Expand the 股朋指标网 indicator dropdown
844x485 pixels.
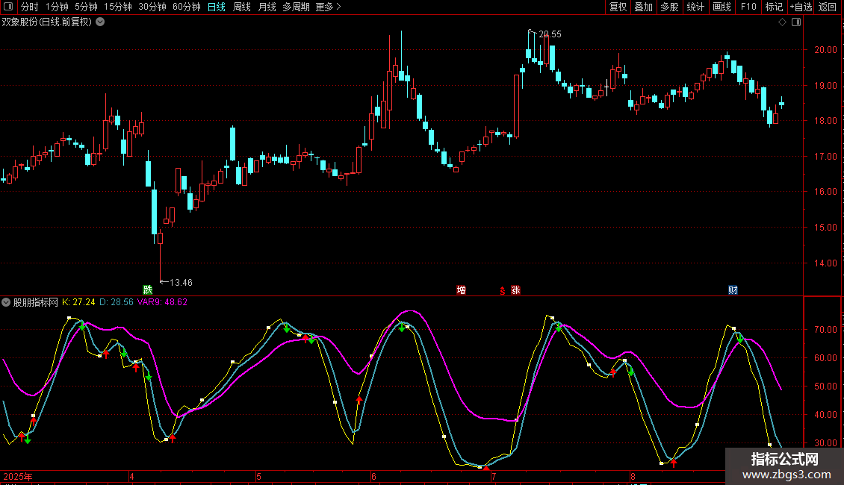7,302
